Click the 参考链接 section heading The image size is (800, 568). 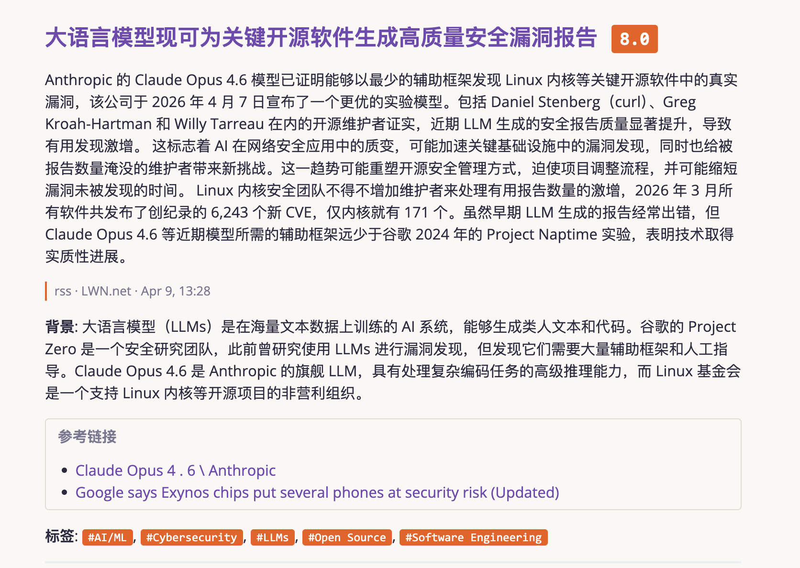[88, 437]
